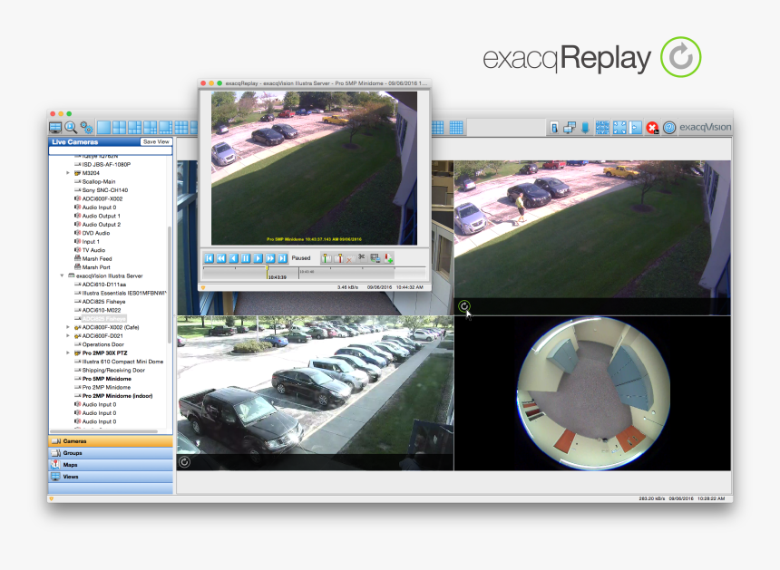Screen dimensions: 780x570
Task: Select the densest grid layout in main toolbar
Action: coord(456,128)
